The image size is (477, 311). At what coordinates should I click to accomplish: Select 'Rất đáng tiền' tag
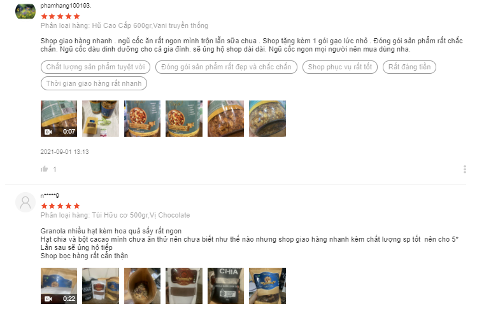click(x=409, y=67)
